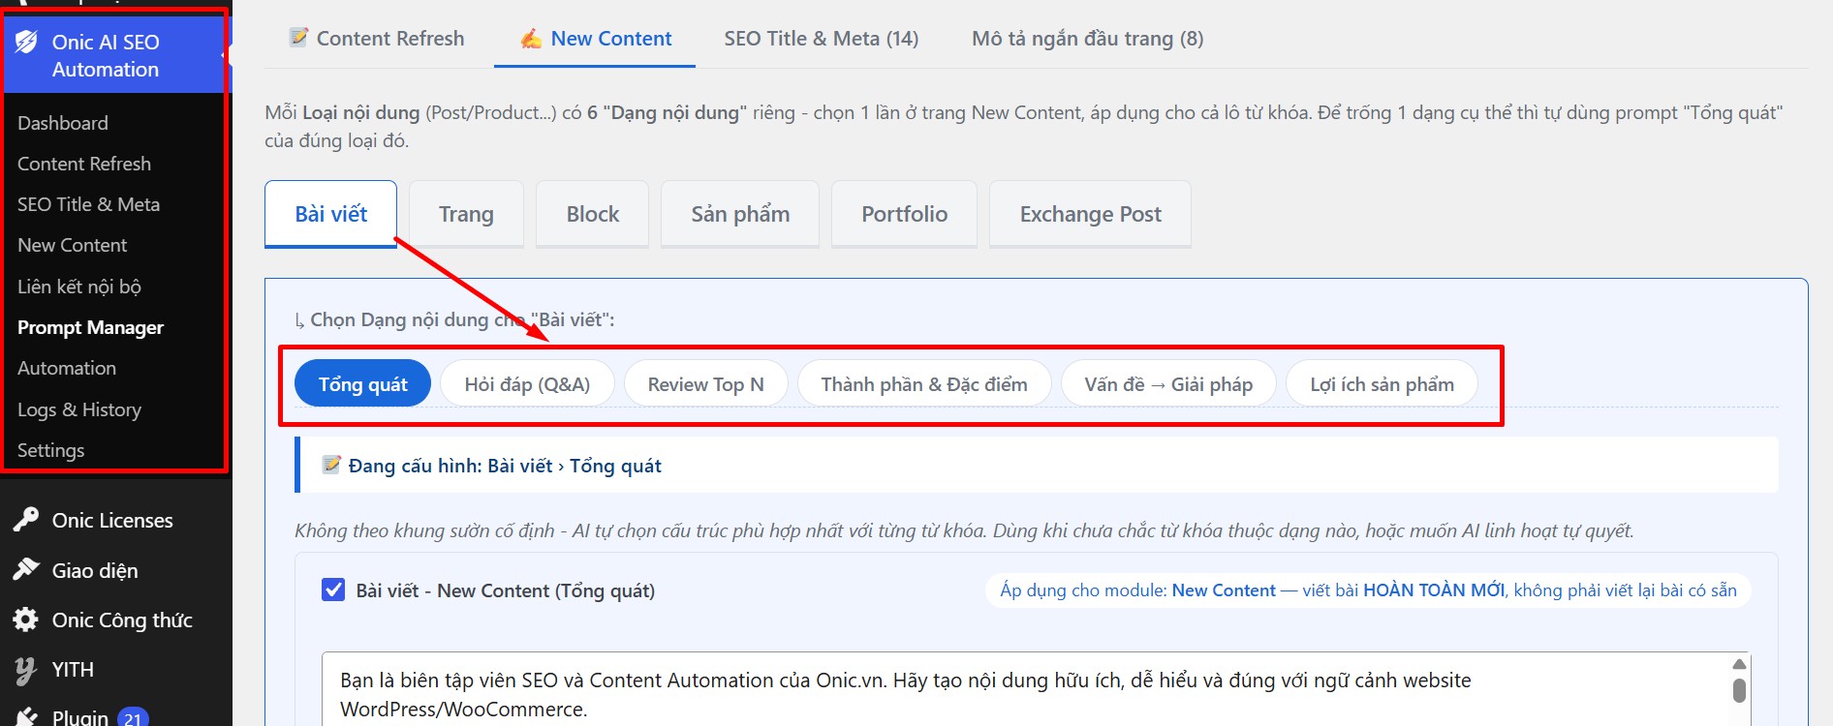The width and height of the screenshot is (1833, 726).
Task: Select the Block content type tab
Action: [593, 214]
